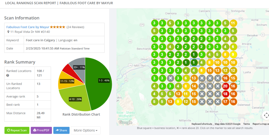Click the location pin icon beside address
This screenshot has width=269, height=135.
(x=8, y=32)
